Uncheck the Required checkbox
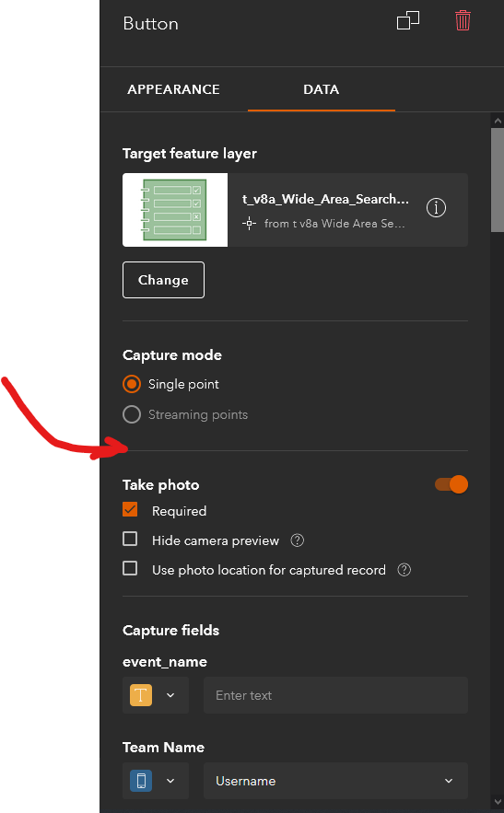The height and width of the screenshot is (813, 504). 130,510
